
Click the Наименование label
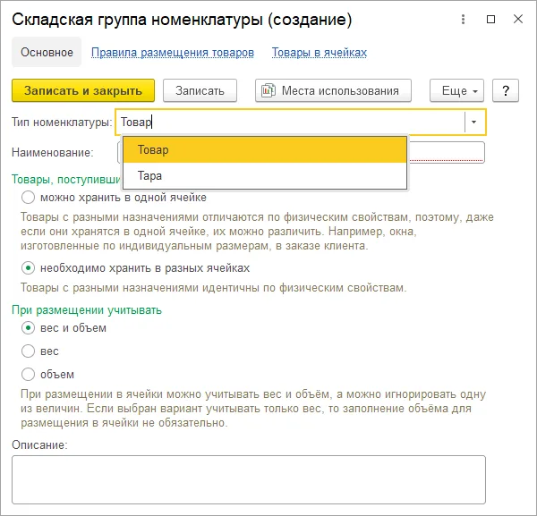[x=53, y=153]
